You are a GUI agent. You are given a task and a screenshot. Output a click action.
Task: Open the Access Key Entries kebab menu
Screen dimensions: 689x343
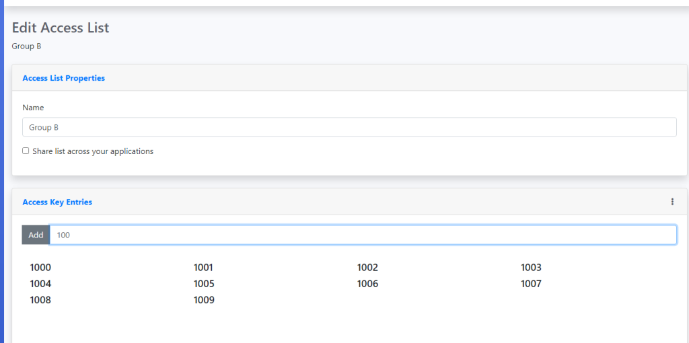(672, 202)
